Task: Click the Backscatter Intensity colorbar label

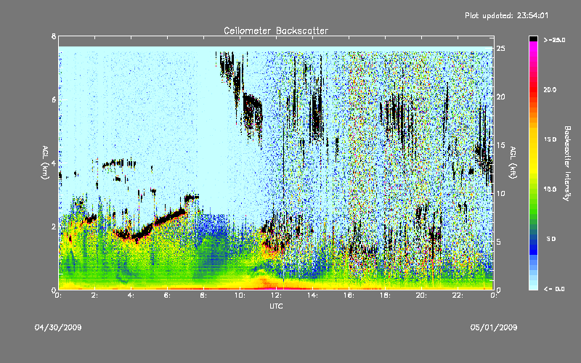Action: pos(567,163)
